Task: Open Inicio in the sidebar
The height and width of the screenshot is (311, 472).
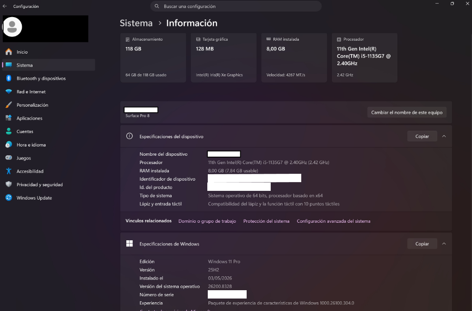Action: tap(49, 52)
